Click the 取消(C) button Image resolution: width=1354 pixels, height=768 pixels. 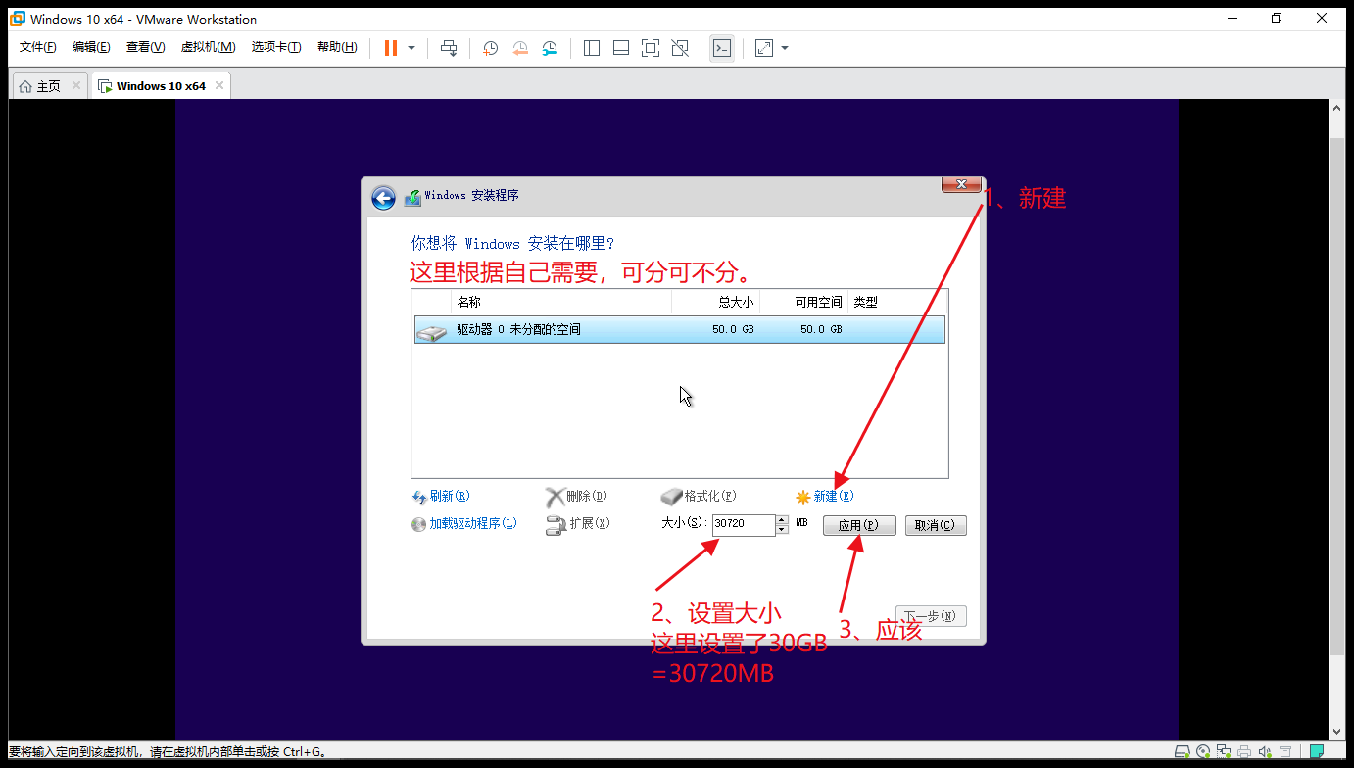click(936, 526)
